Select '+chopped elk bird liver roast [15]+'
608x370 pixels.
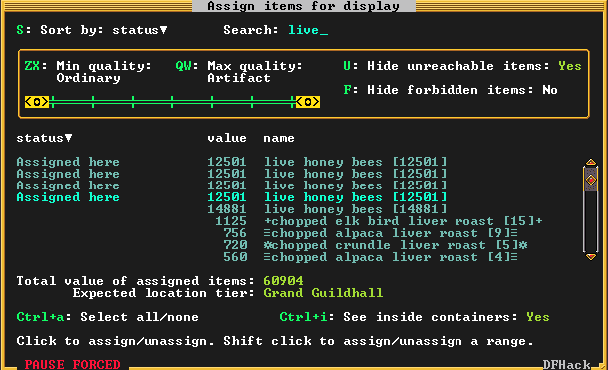[403, 221]
